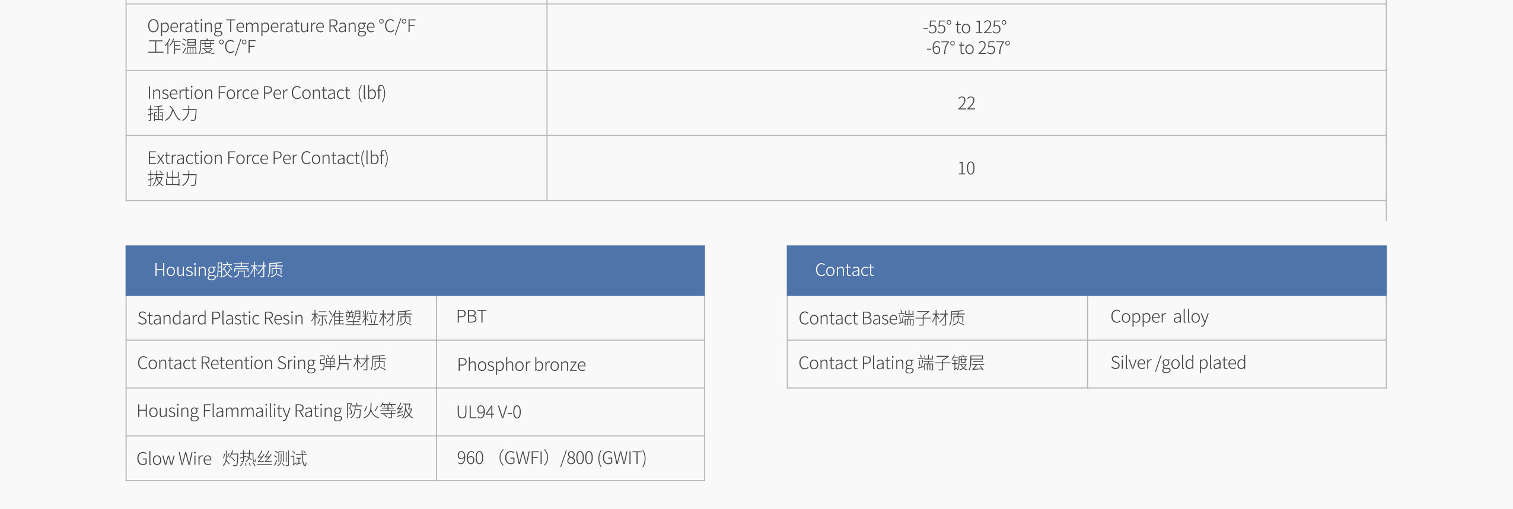
Task: Select the Contact Plating 端子镀层 label
Action: click(891, 363)
